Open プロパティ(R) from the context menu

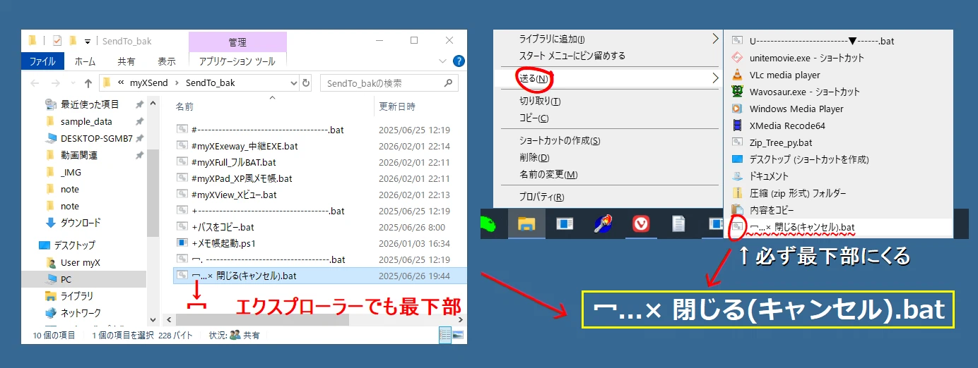tap(542, 197)
